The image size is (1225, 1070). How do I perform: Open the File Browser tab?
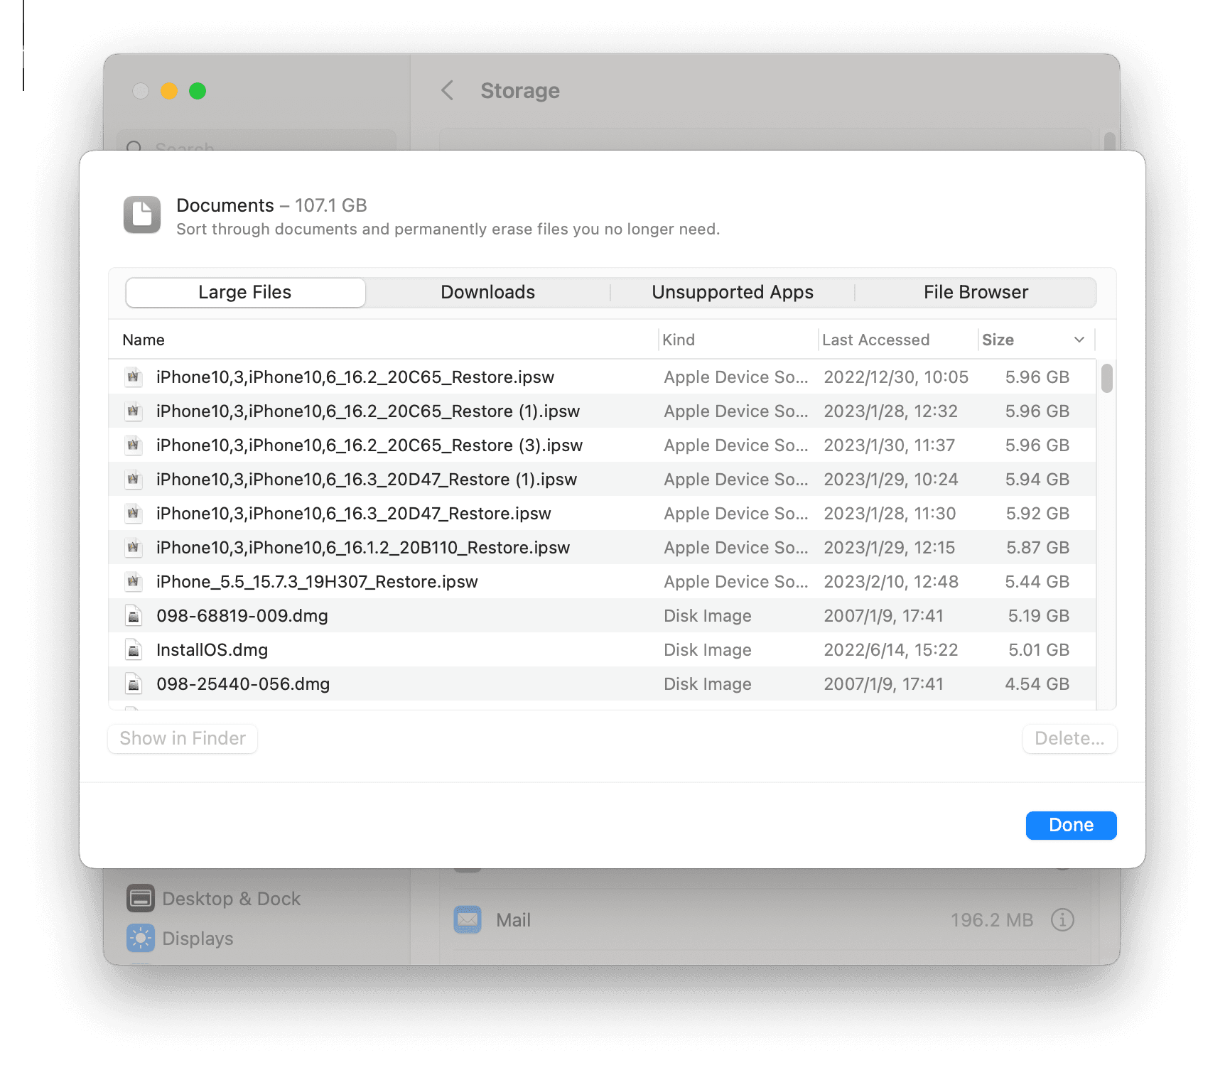976,292
